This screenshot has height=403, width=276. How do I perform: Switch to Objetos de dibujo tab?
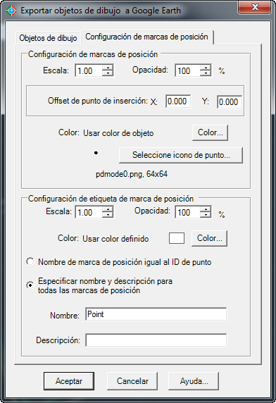(x=48, y=38)
